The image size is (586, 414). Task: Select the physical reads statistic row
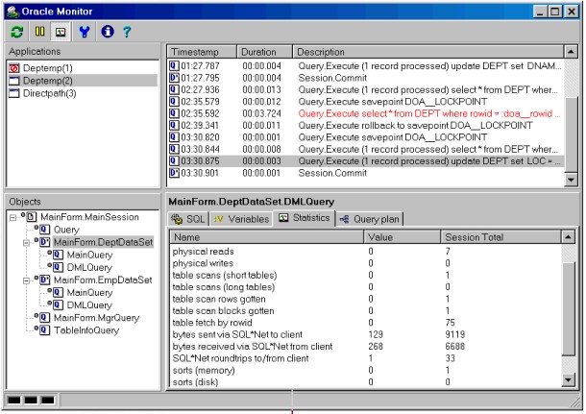[365, 251]
